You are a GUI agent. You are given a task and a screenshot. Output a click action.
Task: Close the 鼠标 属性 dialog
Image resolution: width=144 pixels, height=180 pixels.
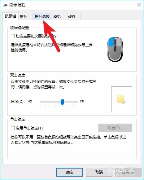pos(139,5)
